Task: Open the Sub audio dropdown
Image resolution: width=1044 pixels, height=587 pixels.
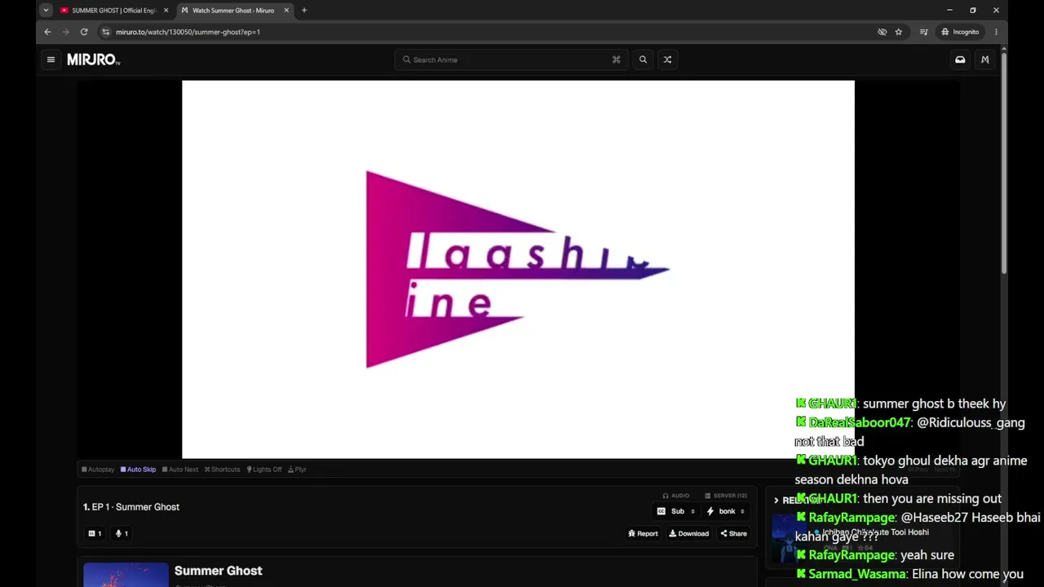Action: pos(677,511)
